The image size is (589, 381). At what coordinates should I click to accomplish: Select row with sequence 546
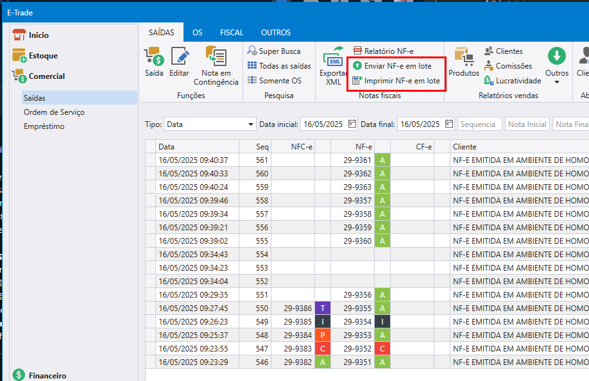pos(367,362)
